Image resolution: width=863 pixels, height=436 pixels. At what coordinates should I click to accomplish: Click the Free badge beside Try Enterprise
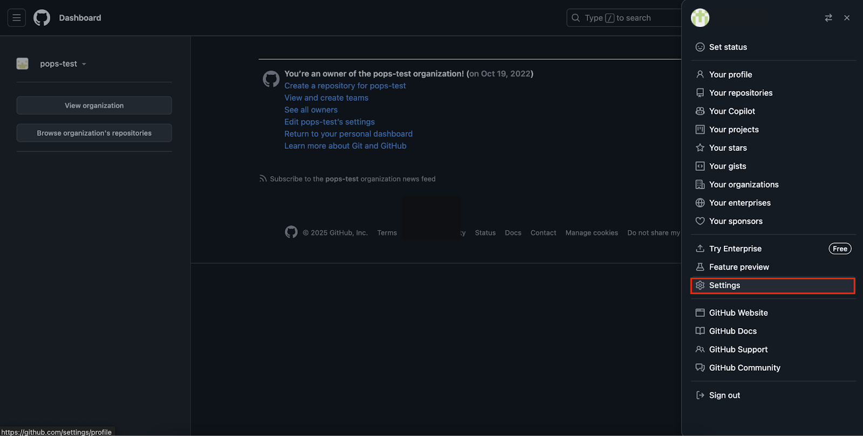[x=840, y=248]
